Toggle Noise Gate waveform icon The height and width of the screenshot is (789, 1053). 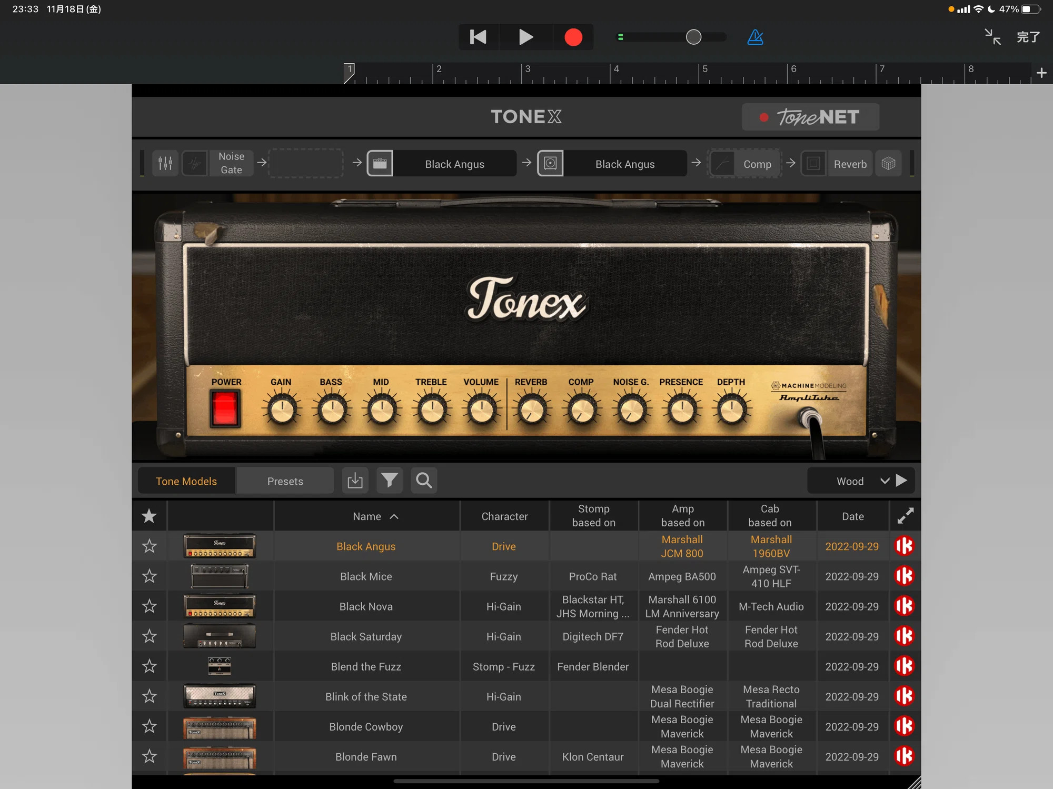[x=195, y=164]
